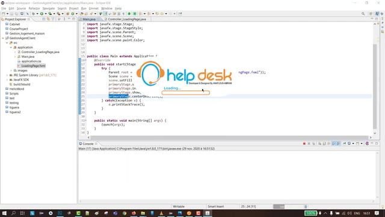Click Remove Launch icon in Console toolbar

tap(309, 143)
